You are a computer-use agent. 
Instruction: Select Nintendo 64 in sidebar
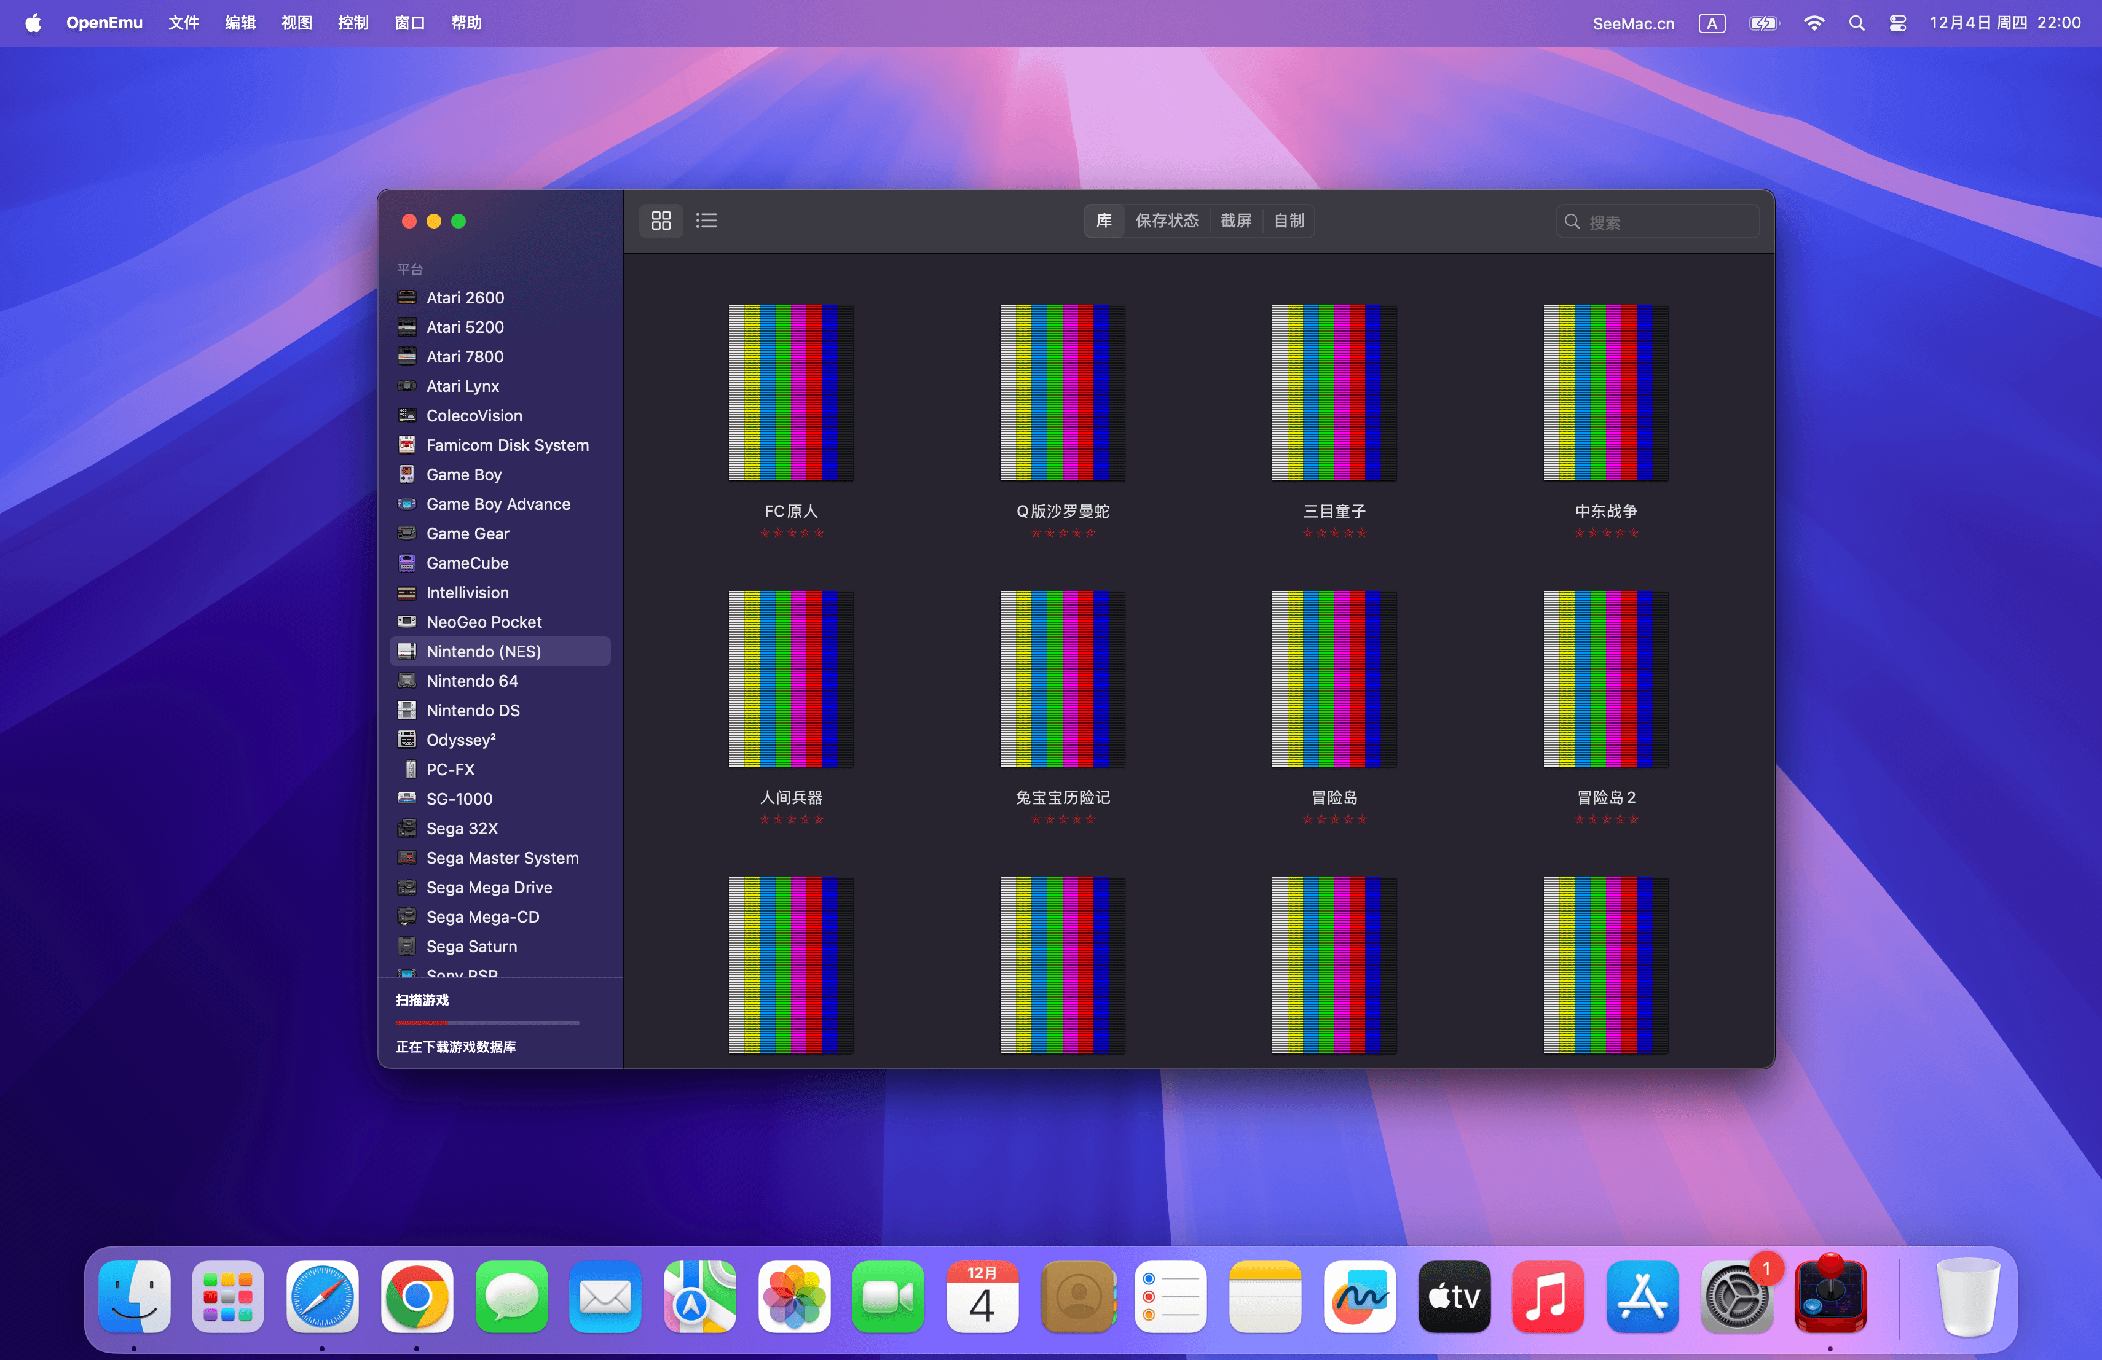pos(471,681)
